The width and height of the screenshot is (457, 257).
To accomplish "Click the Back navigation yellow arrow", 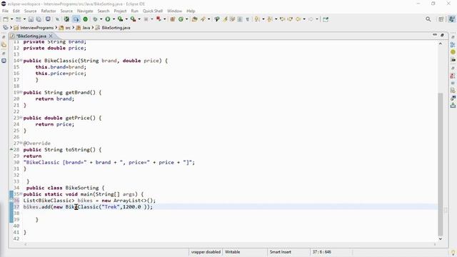I will click(x=298, y=19).
